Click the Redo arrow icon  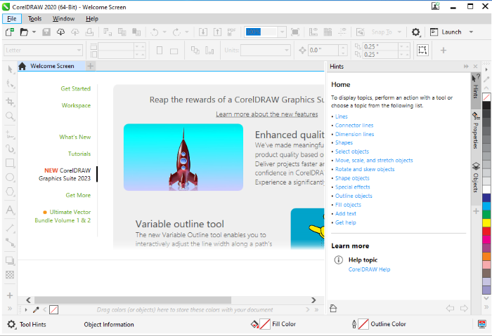tap(176, 32)
